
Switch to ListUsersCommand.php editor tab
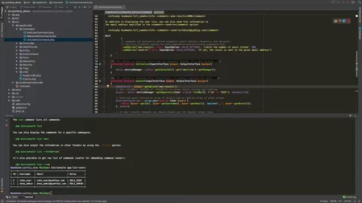tap(109, 7)
